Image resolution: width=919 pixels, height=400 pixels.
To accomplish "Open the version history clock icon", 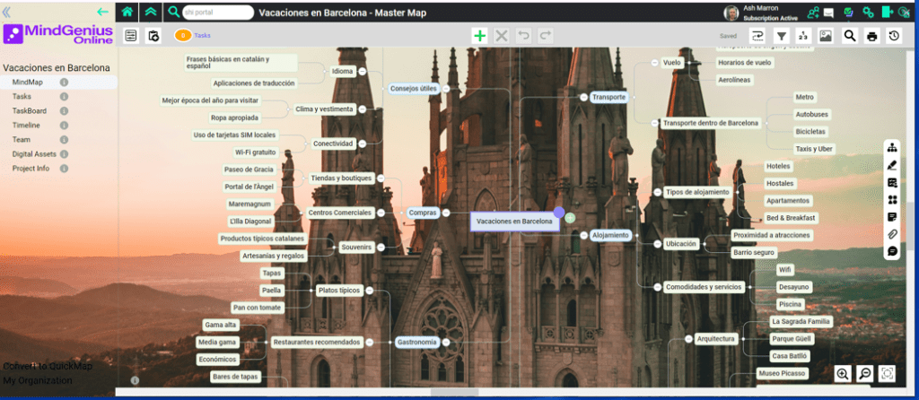I will coord(894,36).
